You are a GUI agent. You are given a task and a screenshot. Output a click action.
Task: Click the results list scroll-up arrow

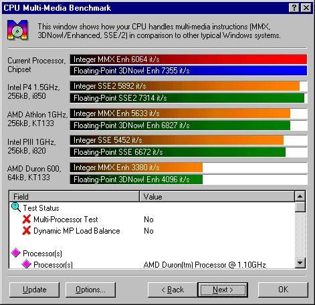[x=300, y=196]
